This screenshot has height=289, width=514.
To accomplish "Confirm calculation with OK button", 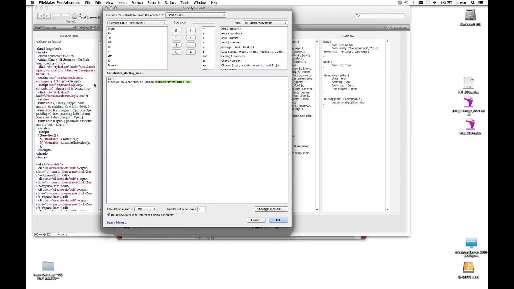I will [278, 220].
